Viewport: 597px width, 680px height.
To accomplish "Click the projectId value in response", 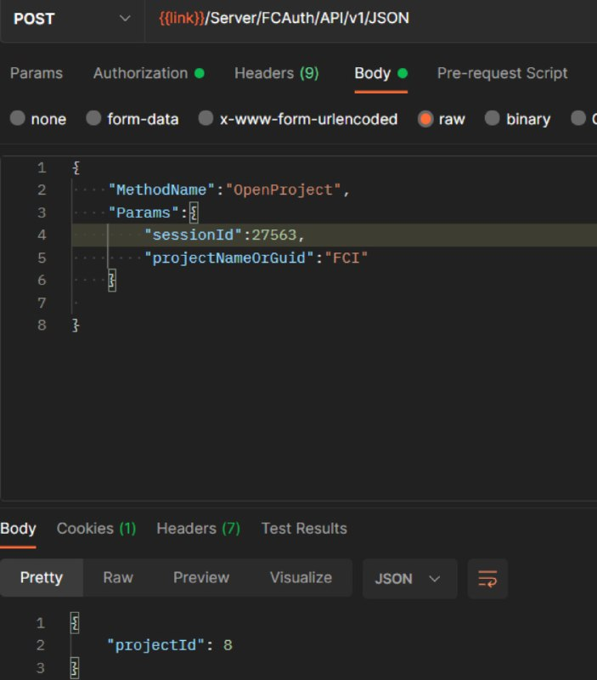I will click(228, 645).
